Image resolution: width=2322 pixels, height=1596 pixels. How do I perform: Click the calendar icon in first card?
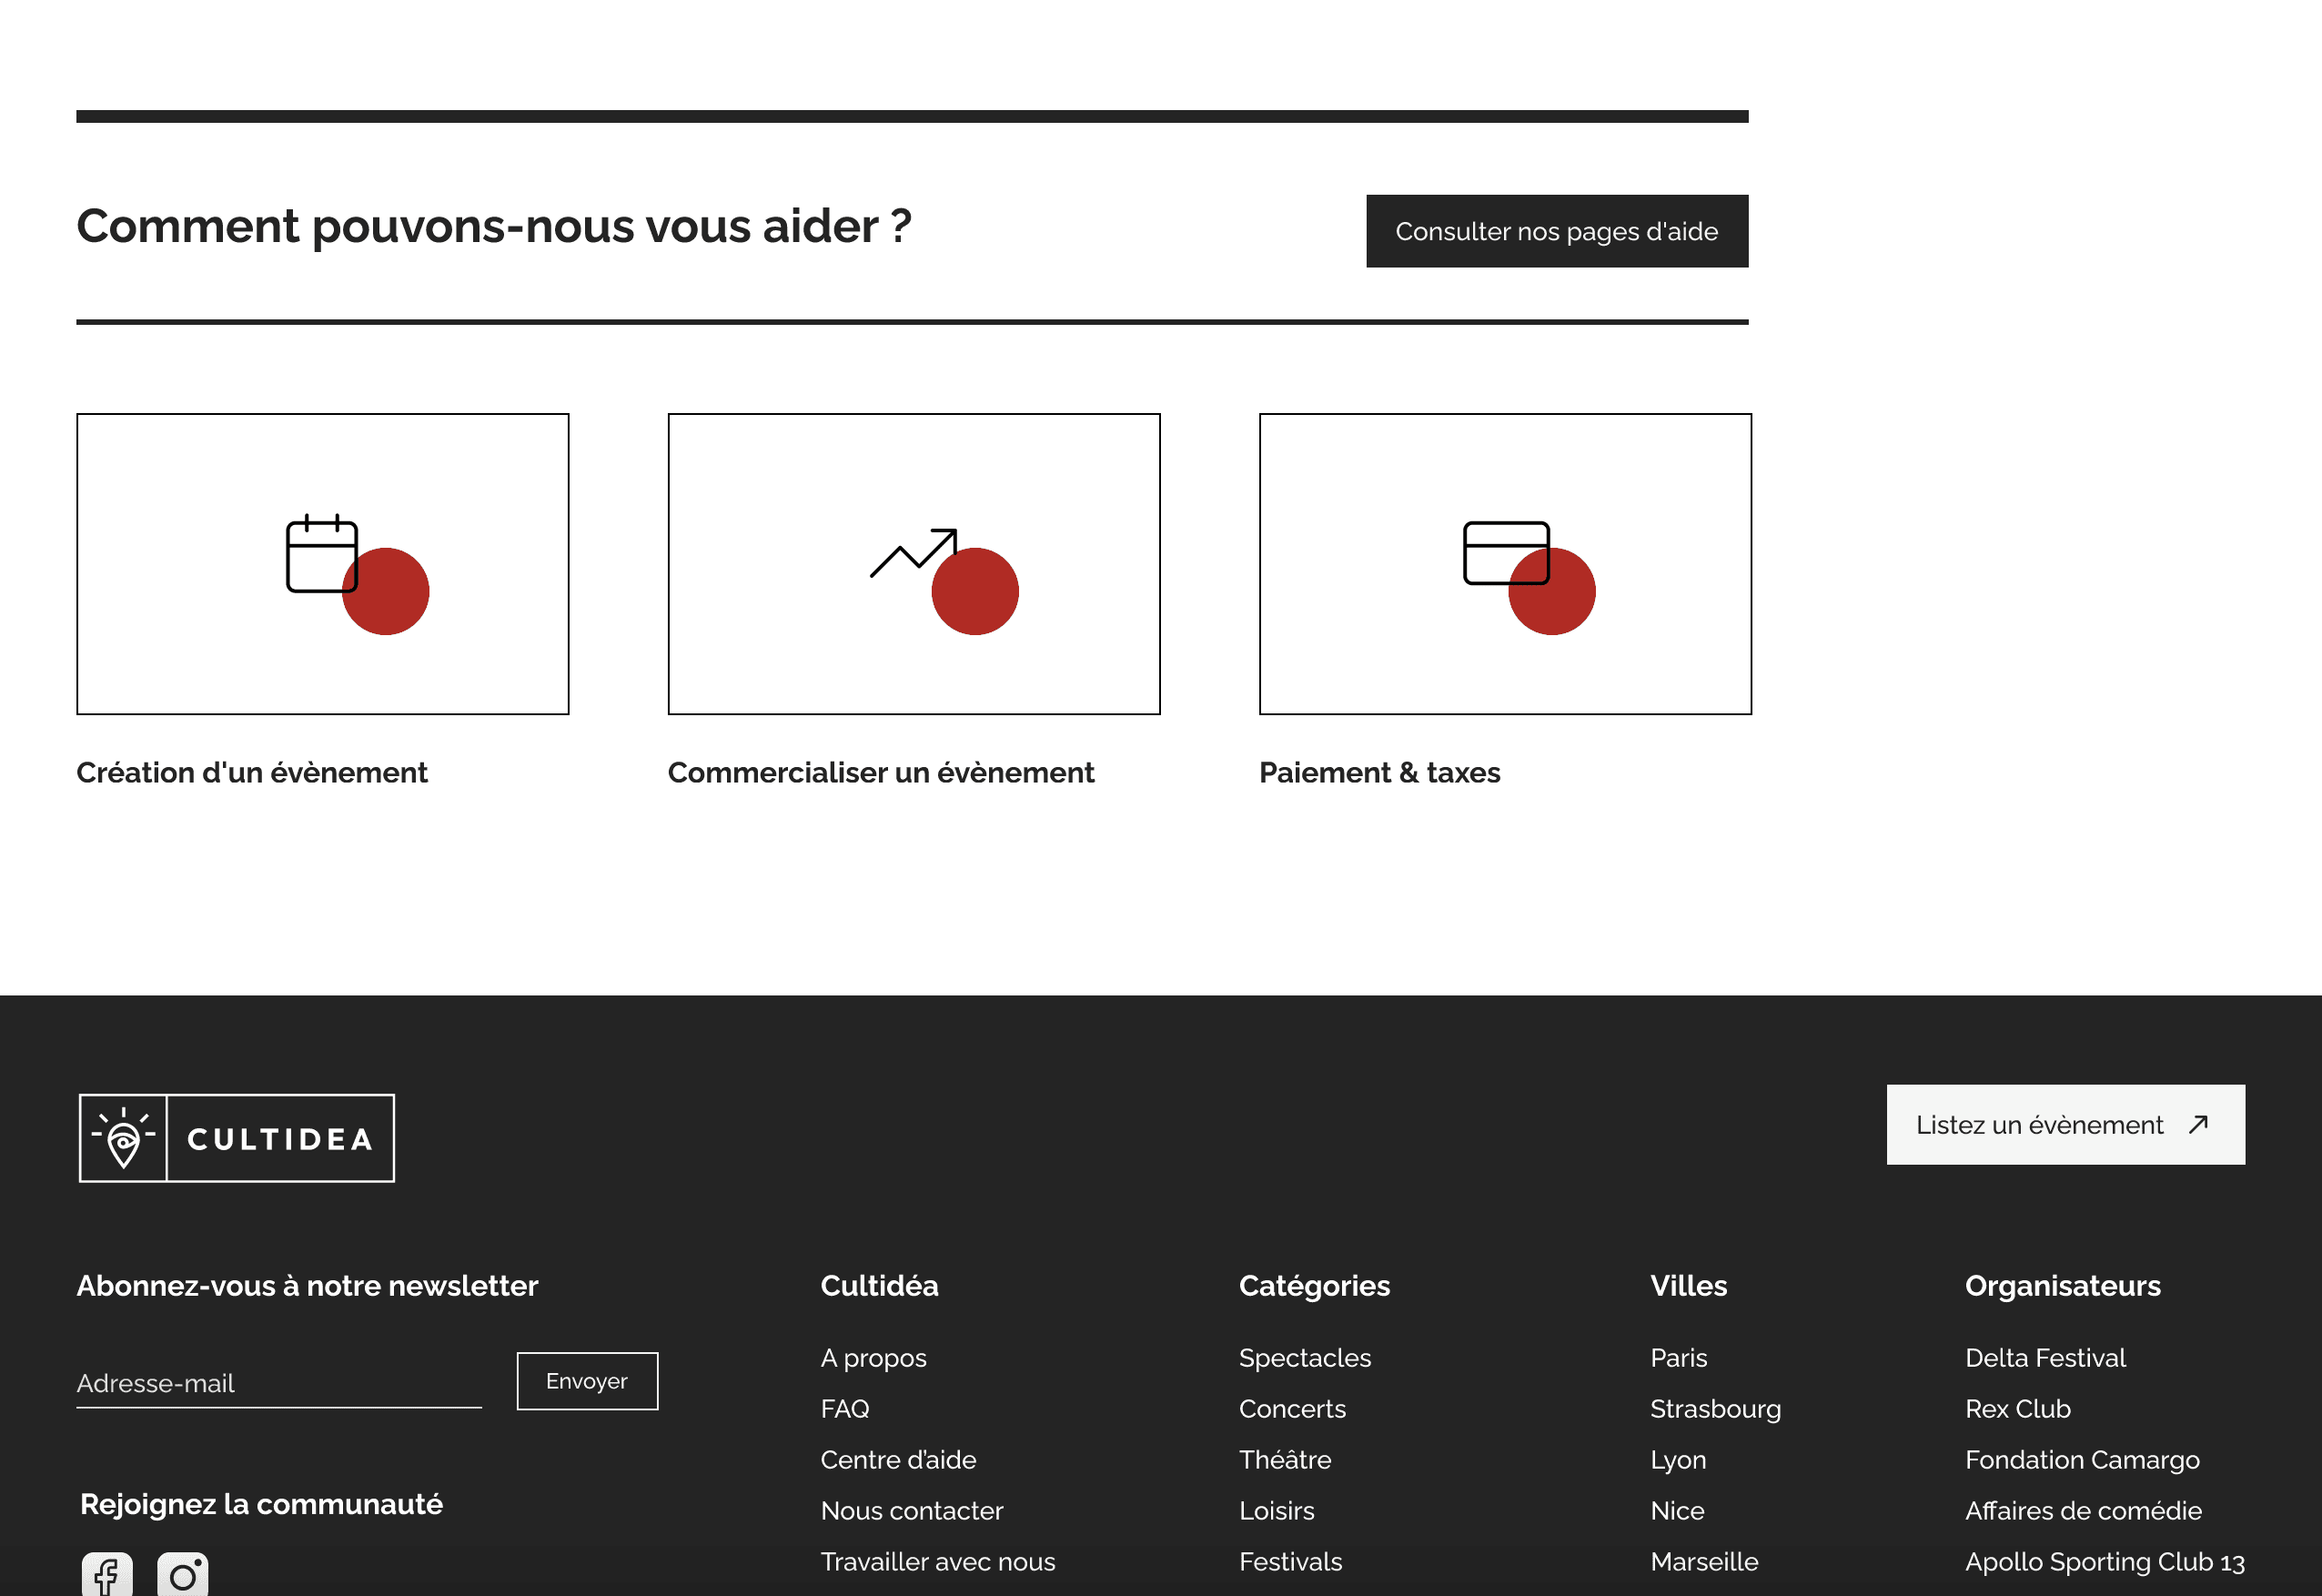321,554
